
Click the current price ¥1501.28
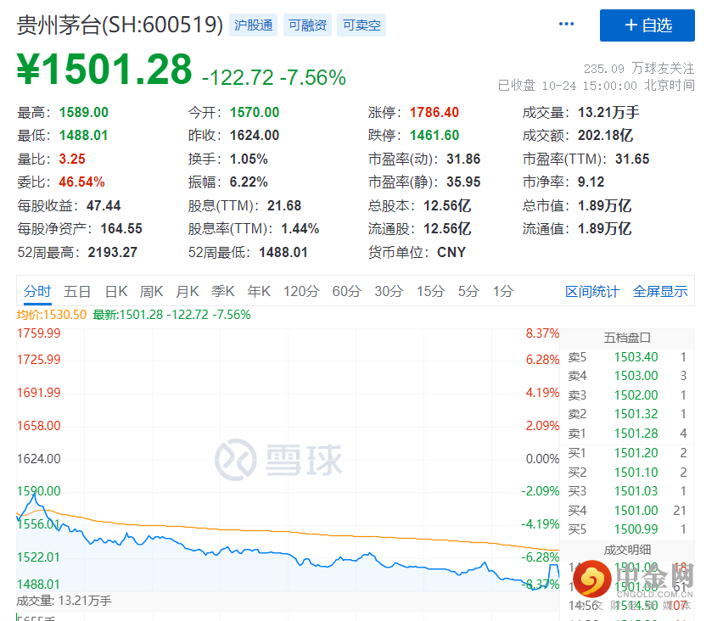(104, 70)
